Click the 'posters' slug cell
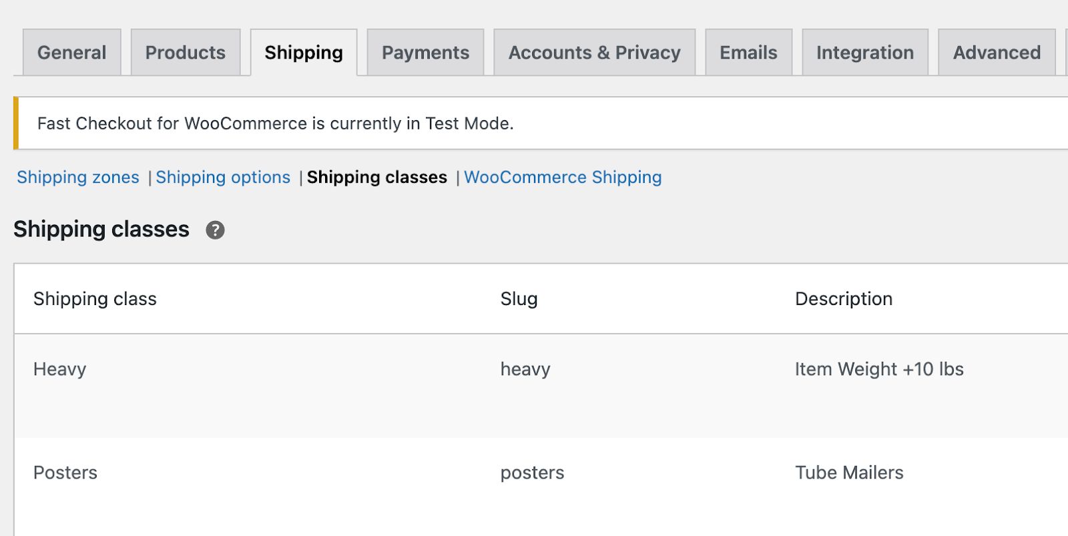This screenshot has width=1068, height=536. [532, 473]
